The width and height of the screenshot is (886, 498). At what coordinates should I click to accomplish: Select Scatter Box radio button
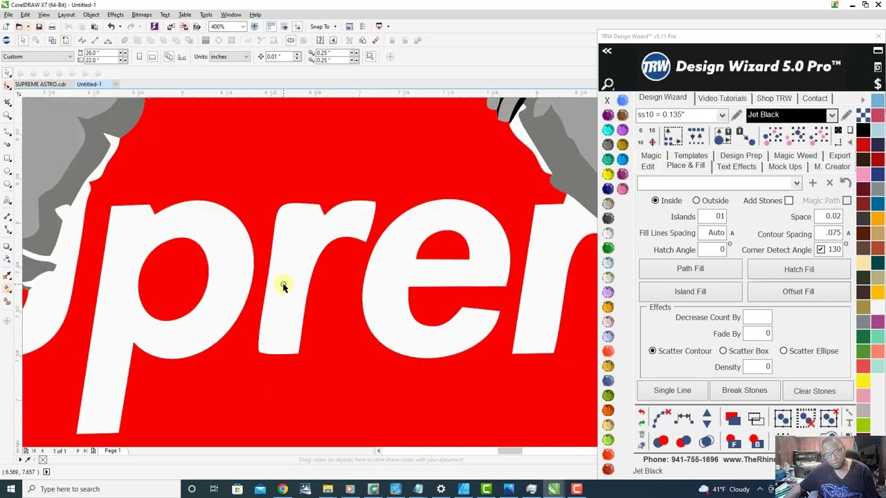coord(723,351)
